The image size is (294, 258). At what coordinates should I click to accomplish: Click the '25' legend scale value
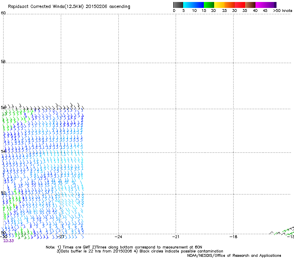(x=224, y=11)
